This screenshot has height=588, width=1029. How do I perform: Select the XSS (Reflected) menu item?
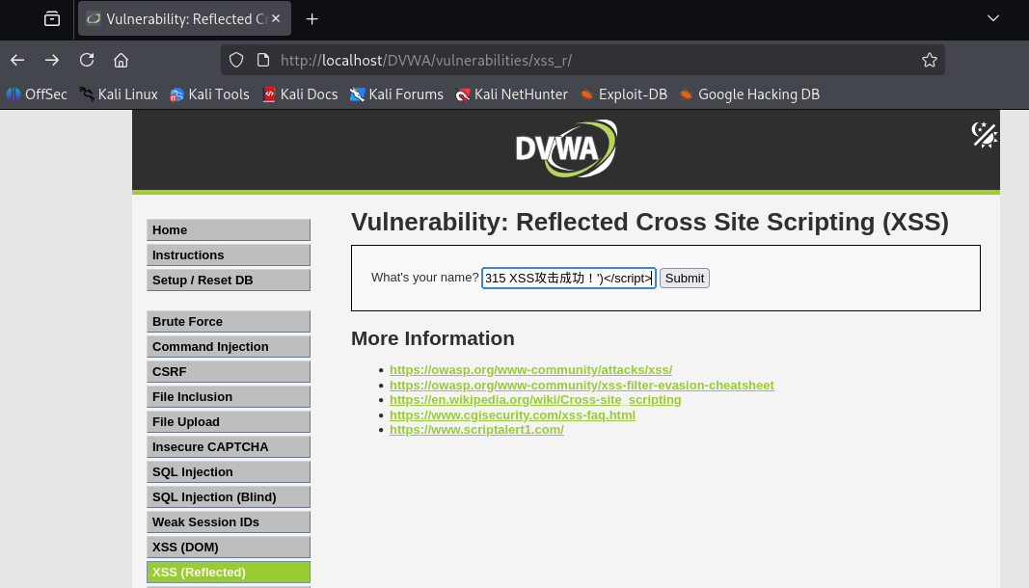[x=229, y=573]
